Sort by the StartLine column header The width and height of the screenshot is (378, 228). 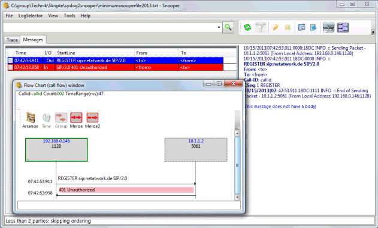point(95,53)
